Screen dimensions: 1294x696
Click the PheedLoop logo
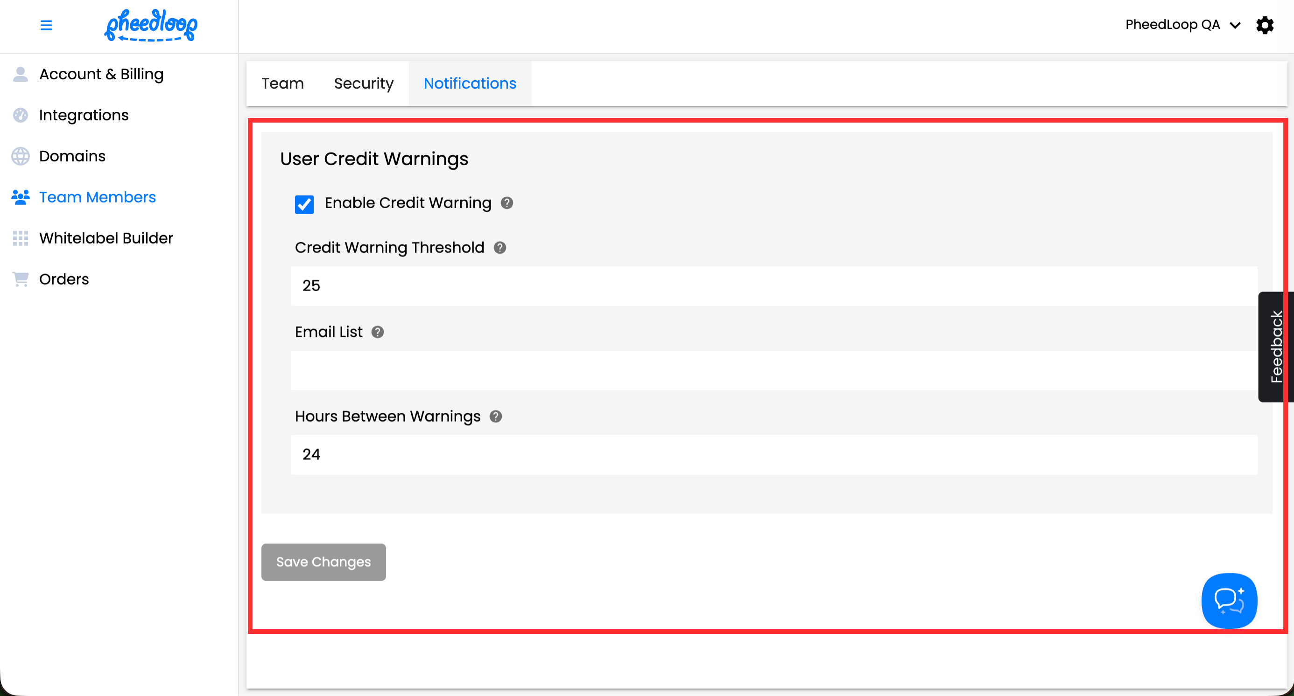151,25
